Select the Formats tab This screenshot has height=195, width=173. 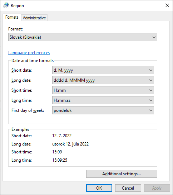coord(12,17)
